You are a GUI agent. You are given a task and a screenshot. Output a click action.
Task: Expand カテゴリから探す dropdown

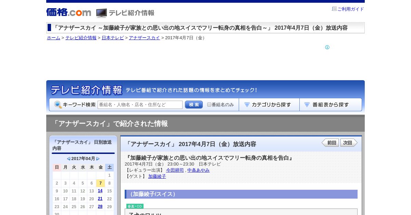[269, 105]
